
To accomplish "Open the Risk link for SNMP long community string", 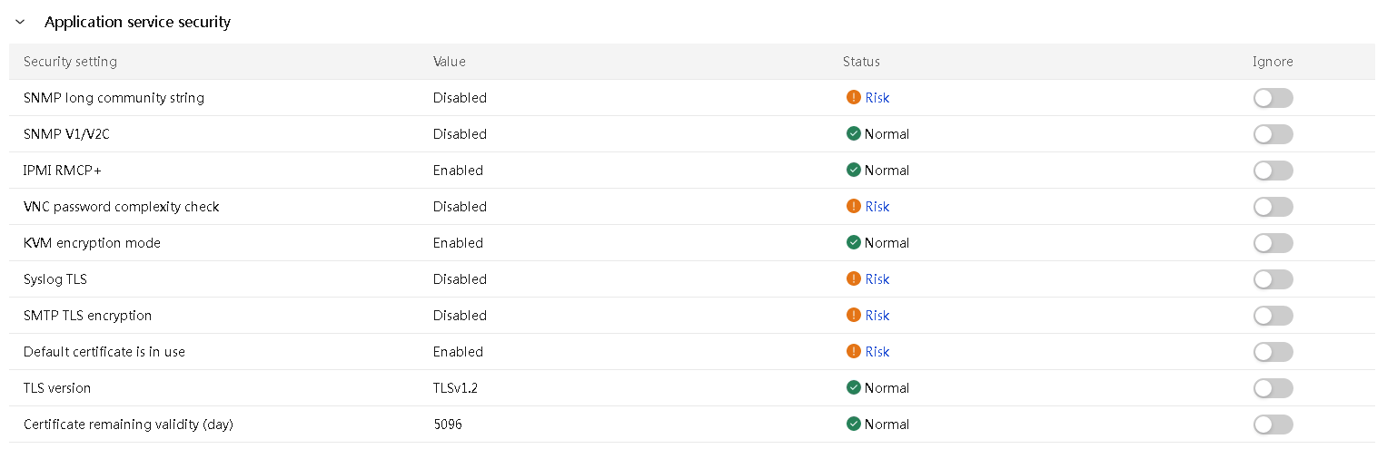I will coord(877,98).
